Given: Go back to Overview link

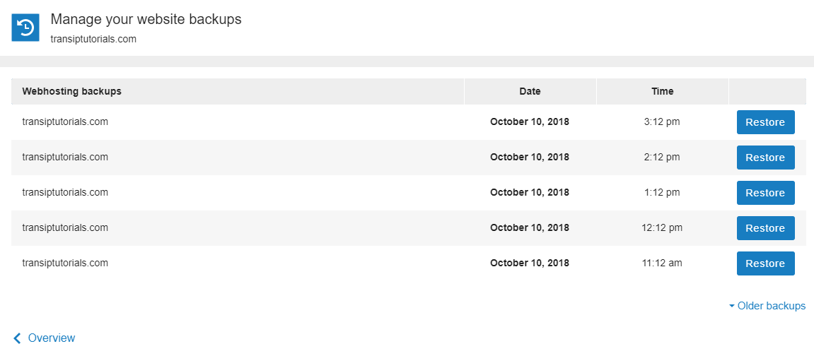Looking at the screenshot, I should coord(52,338).
